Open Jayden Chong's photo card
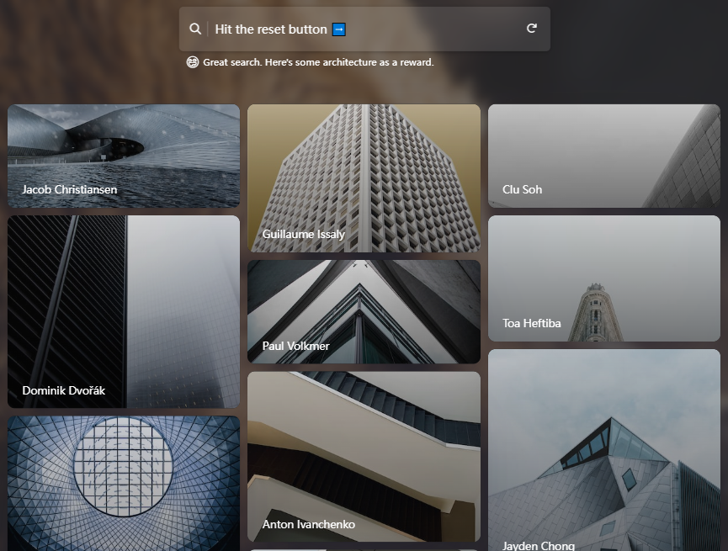 click(x=604, y=450)
